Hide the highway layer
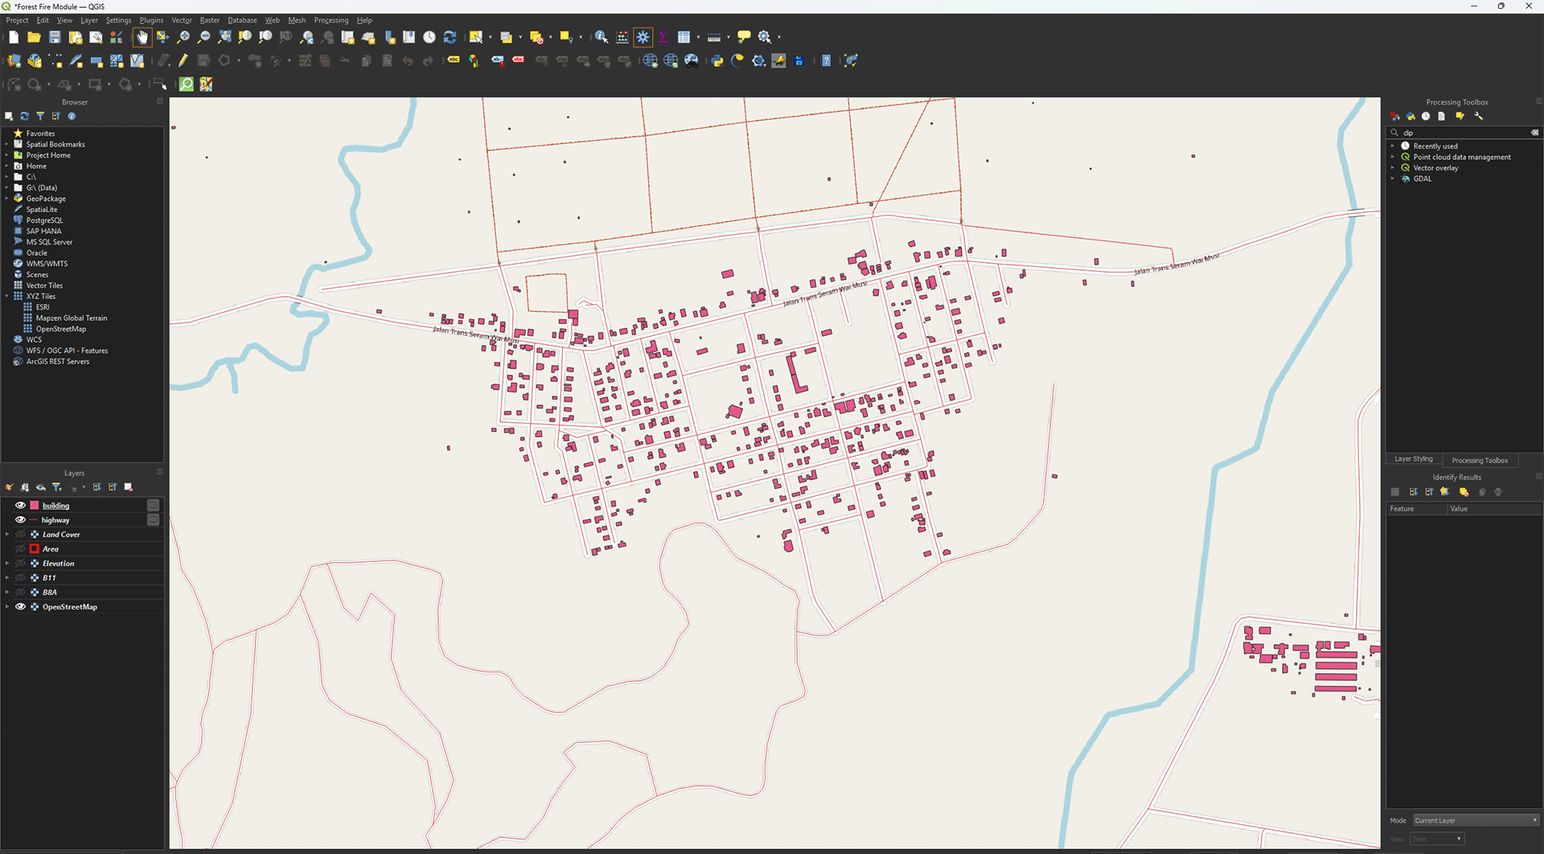 [21, 520]
